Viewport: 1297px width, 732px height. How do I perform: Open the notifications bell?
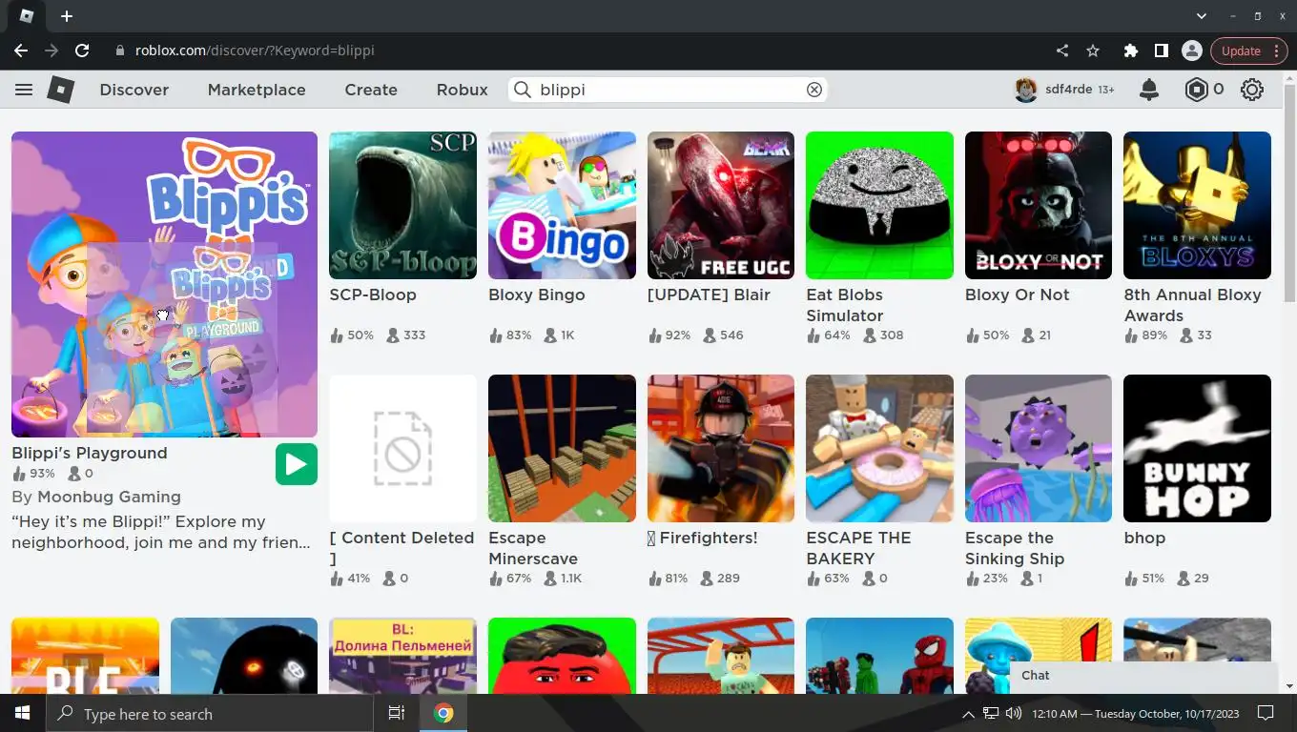coord(1149,90)
